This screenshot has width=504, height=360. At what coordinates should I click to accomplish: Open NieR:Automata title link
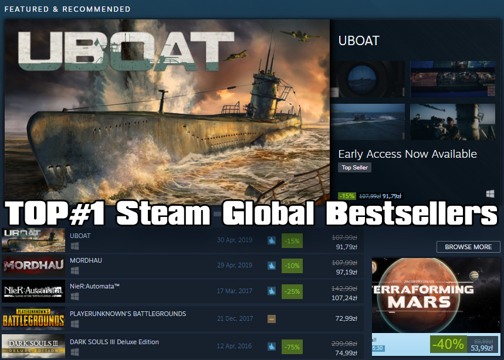(94, 286)
